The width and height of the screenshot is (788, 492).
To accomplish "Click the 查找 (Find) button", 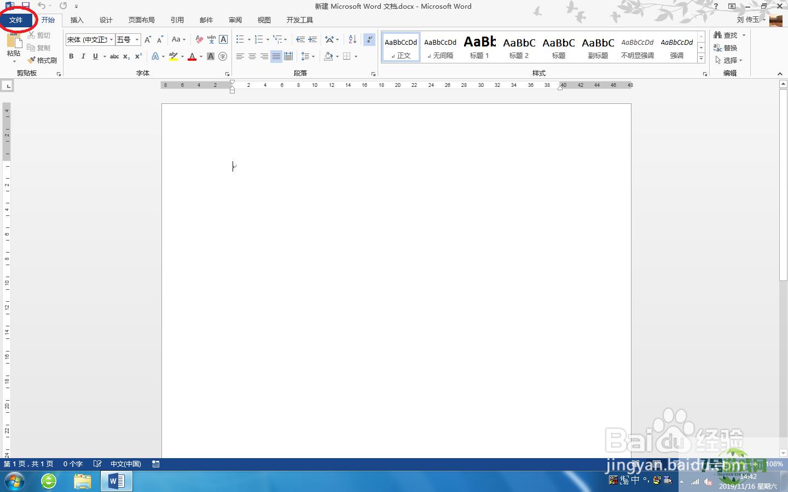I will [725, 35].
